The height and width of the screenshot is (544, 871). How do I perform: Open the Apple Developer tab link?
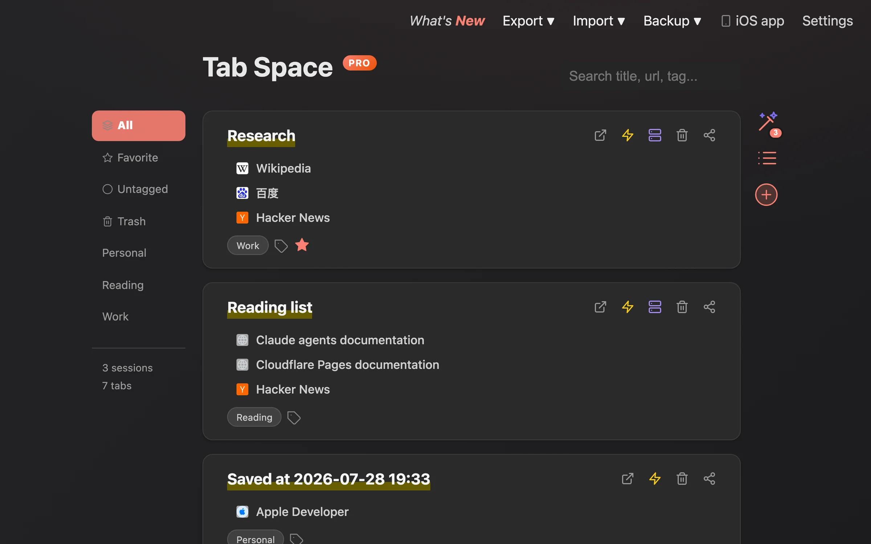point(302,512)
